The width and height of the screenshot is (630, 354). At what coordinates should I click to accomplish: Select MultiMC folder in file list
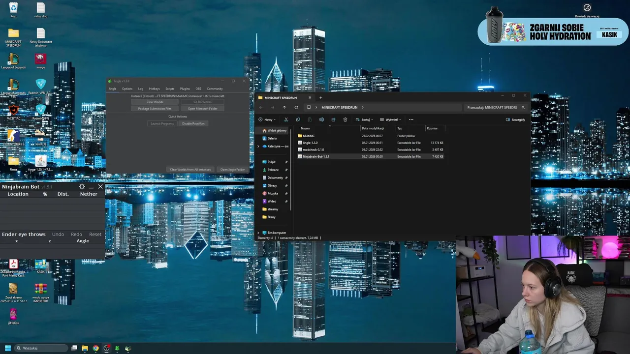tap(309, 136)
